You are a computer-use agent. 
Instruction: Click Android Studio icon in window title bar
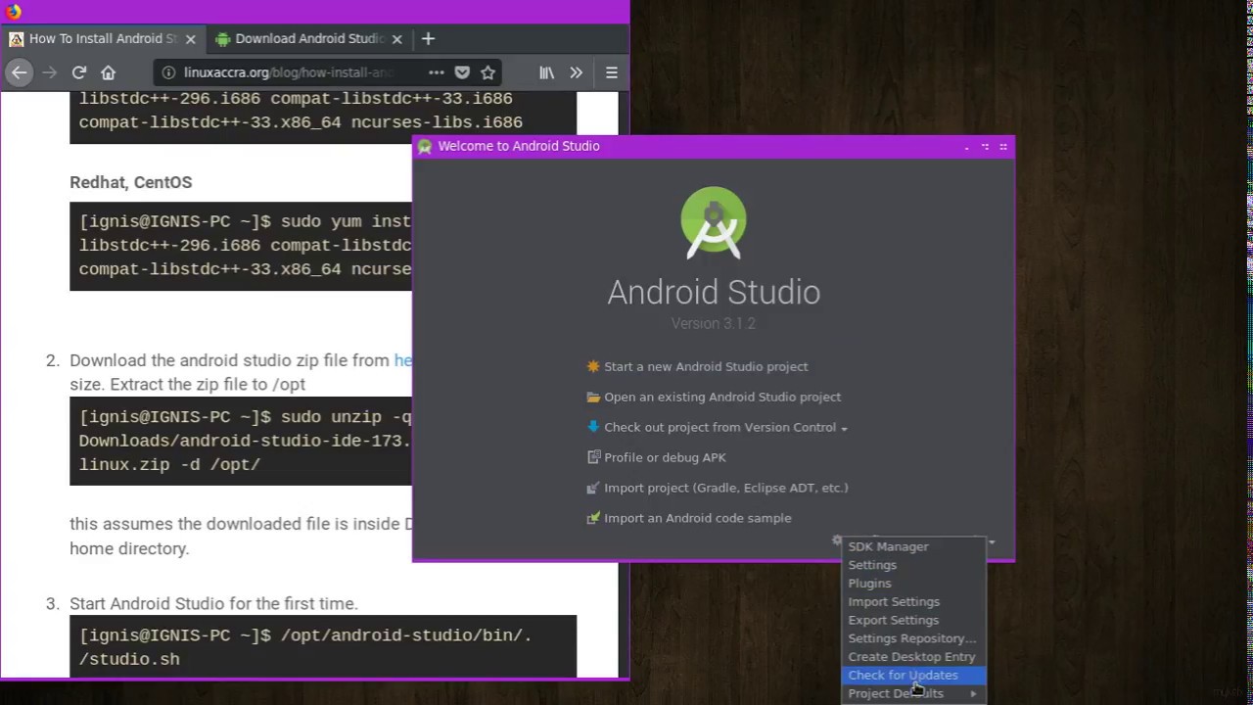click(x=425, y=147)
